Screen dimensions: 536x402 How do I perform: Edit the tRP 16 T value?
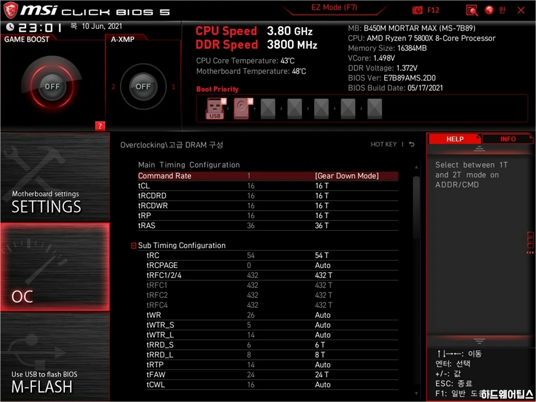click(x=322, y=215)
